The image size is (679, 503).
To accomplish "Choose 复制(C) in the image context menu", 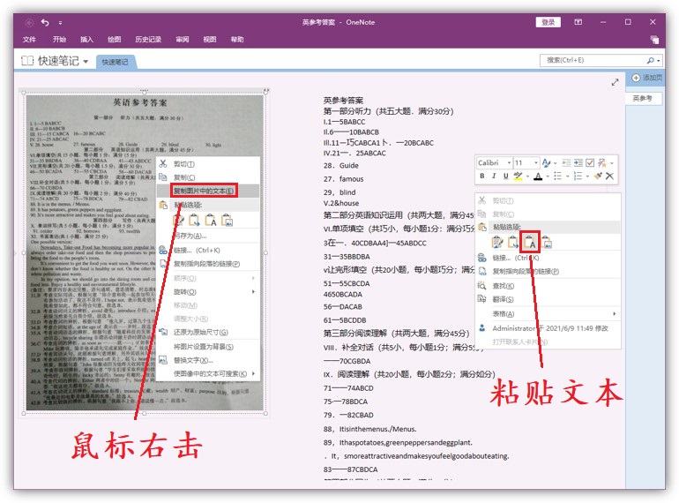I will coord(208,177).
